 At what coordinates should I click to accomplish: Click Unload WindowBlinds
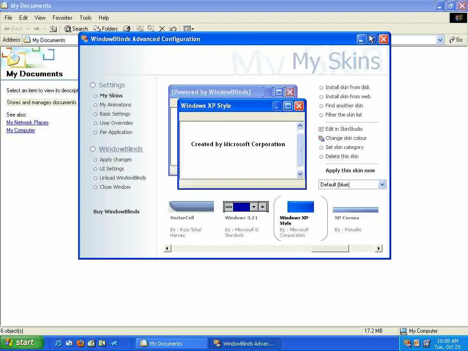[x=122, y=178]
